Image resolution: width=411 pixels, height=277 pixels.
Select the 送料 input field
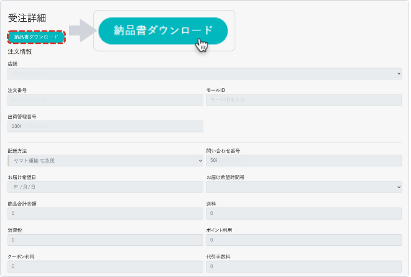pos(303,214)
